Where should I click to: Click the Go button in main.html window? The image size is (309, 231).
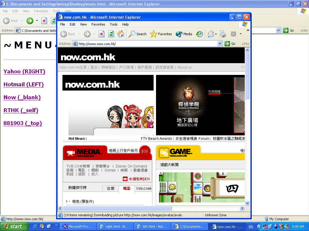[288, 30]
